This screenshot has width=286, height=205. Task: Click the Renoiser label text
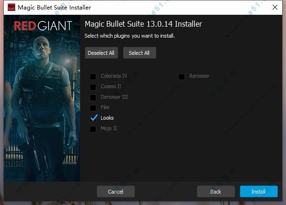coord(199,76)
